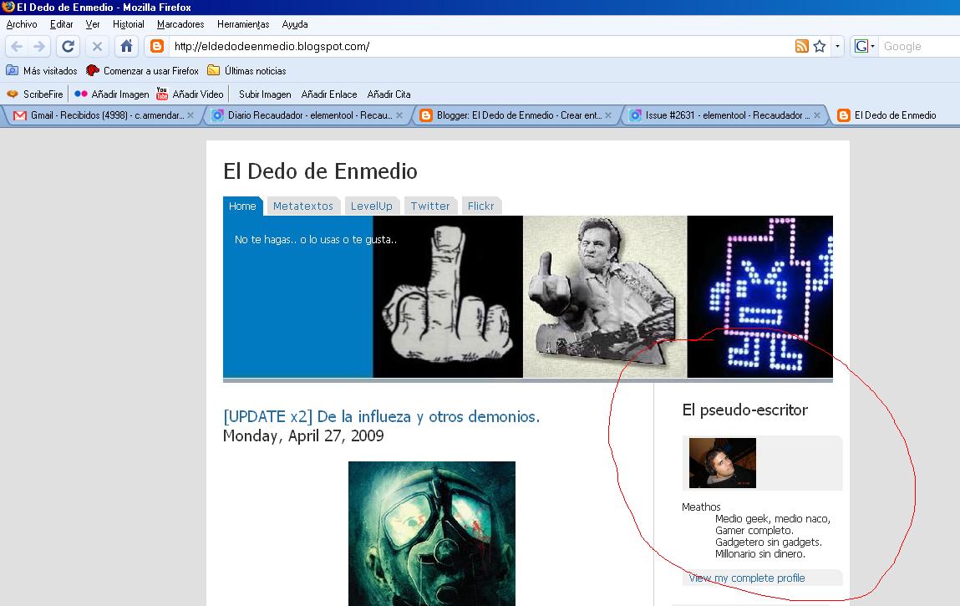Image resolution: width=960 pixels, height=606 pixels.
Task: Click Añadir Cita in ScribeFire toolbar
Action: coord(389,94)
